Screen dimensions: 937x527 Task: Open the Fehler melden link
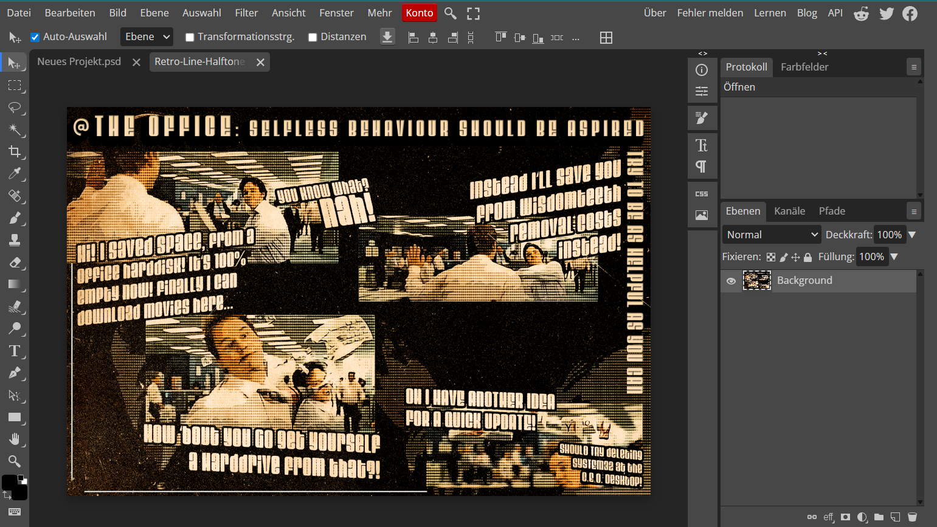pos(710,13)
